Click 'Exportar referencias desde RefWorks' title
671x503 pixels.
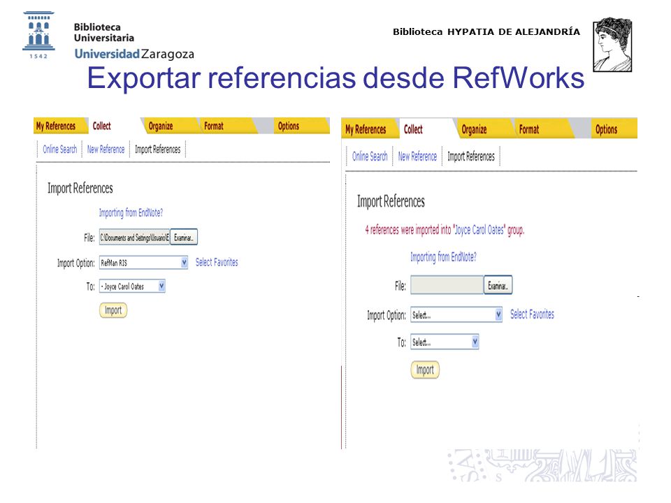coord(336,78)
